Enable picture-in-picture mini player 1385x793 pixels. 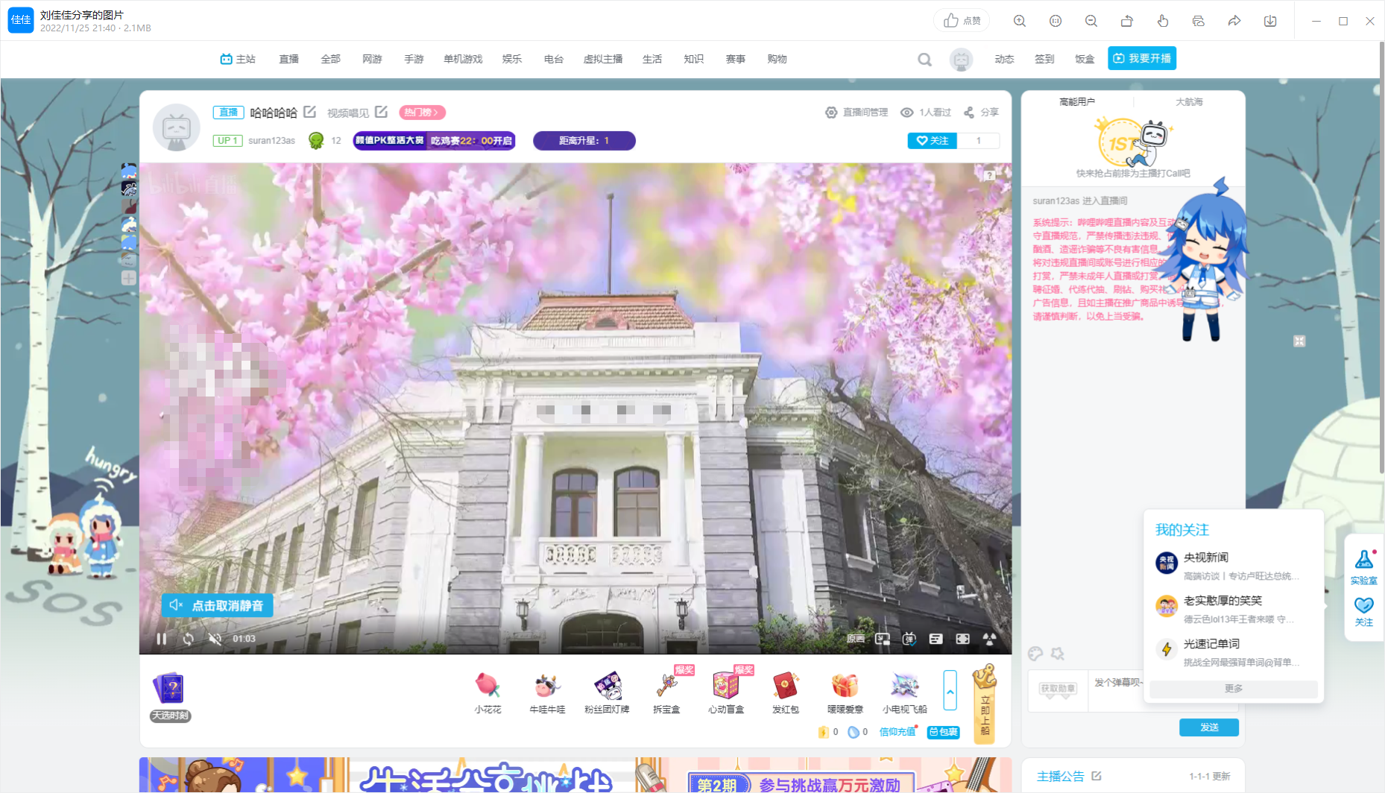click(883, 639)
